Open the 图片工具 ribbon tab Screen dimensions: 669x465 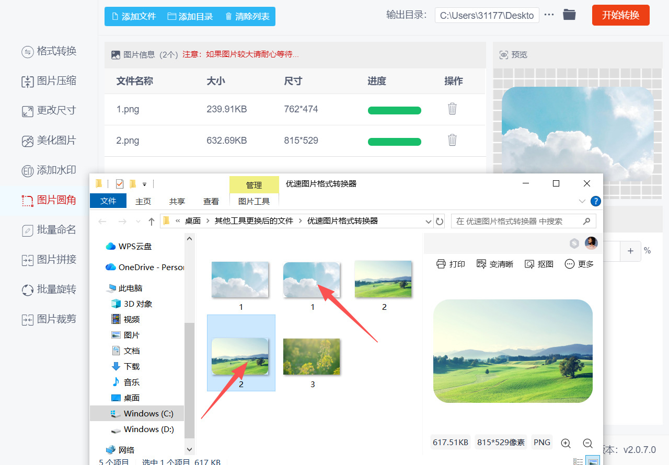(x=254, y=201)
